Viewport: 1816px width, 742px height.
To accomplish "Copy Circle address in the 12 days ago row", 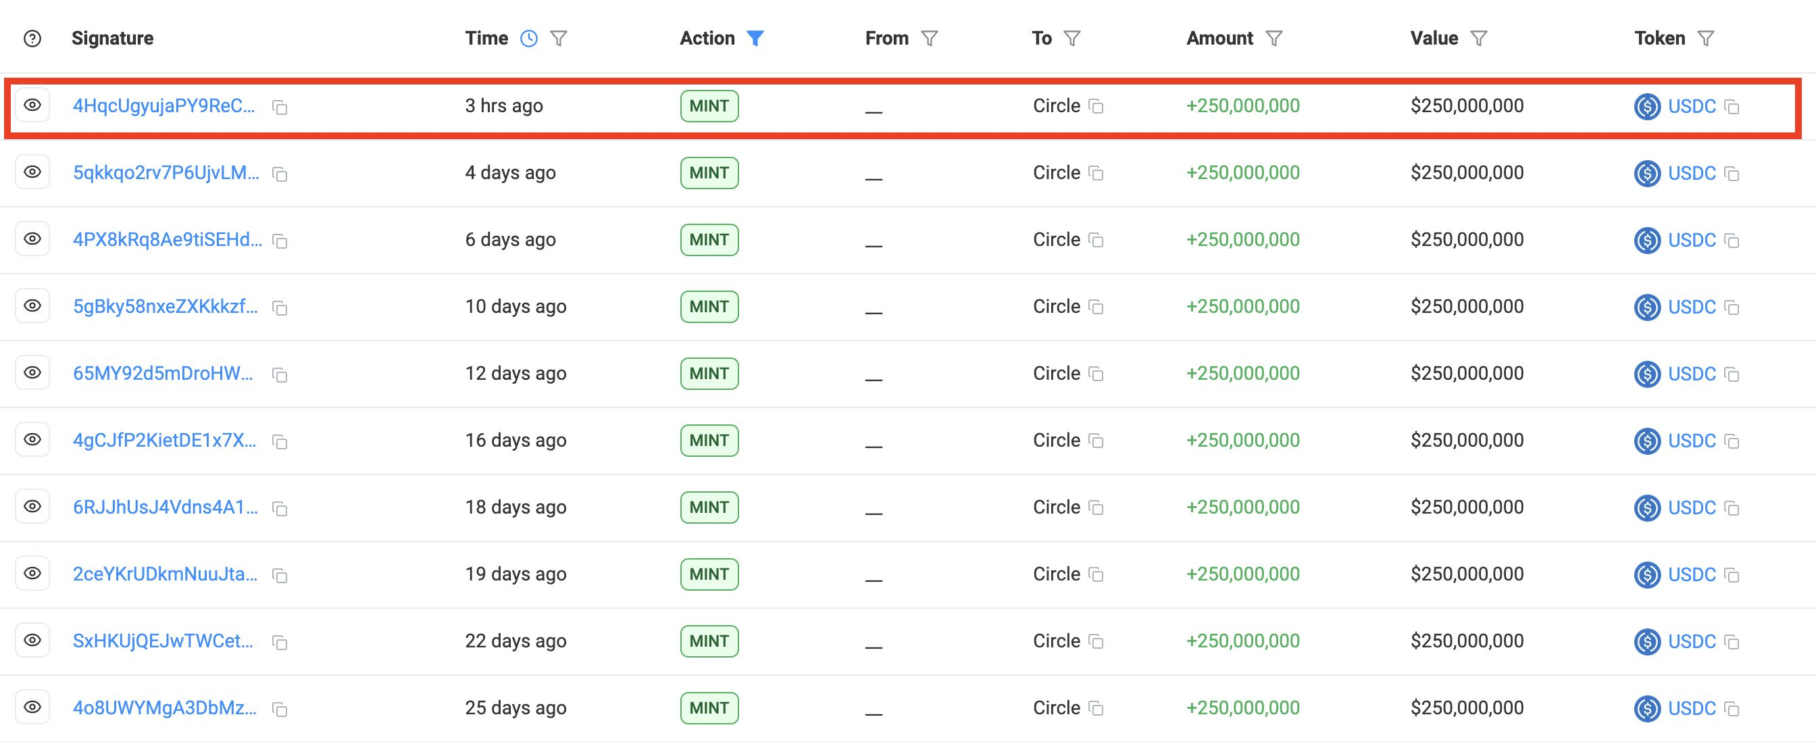I will point(1096,374).
